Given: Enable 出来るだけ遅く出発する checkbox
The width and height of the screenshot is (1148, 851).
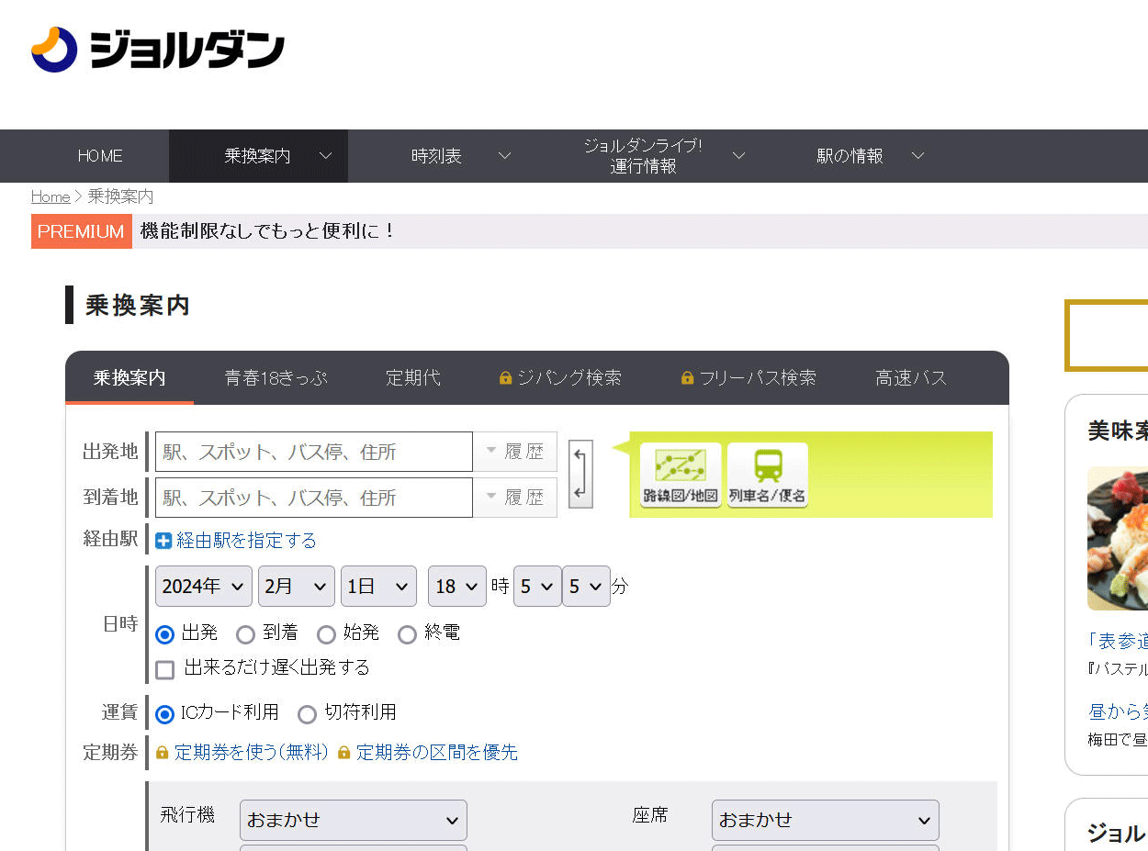Looking at the screenshot, I should click(165, 669).
